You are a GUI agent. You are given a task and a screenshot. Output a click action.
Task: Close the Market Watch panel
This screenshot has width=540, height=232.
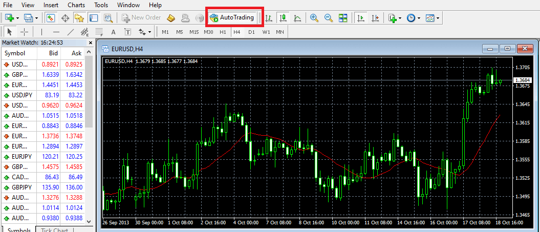(91, 43)
